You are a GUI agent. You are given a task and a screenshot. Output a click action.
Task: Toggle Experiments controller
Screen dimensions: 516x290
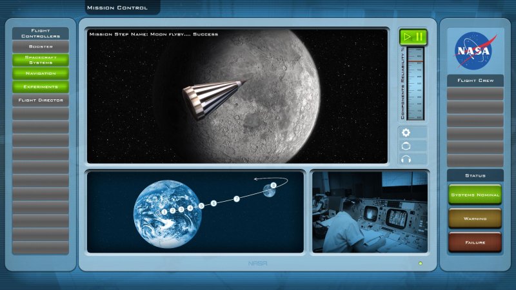[x=41, y=87]
